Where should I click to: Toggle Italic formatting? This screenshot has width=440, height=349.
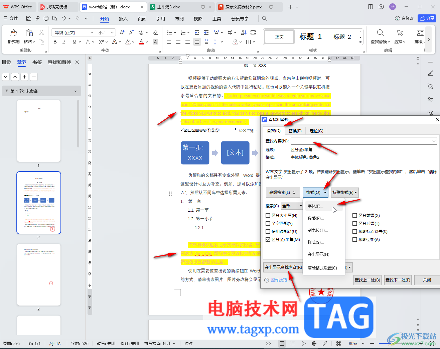tap(64, 42)
